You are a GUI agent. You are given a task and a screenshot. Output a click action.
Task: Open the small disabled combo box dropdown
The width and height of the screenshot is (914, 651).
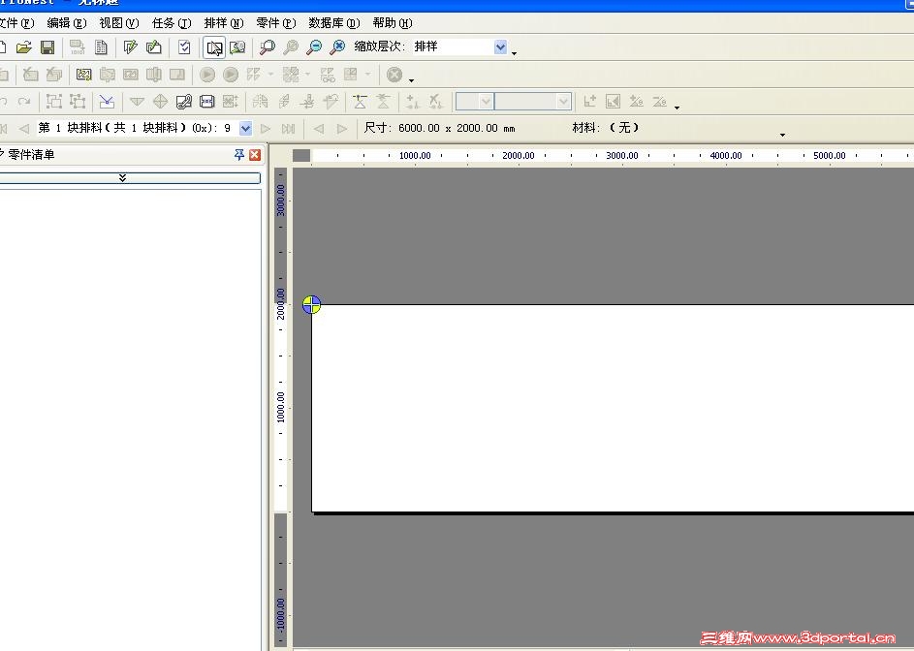coord(486,102)
